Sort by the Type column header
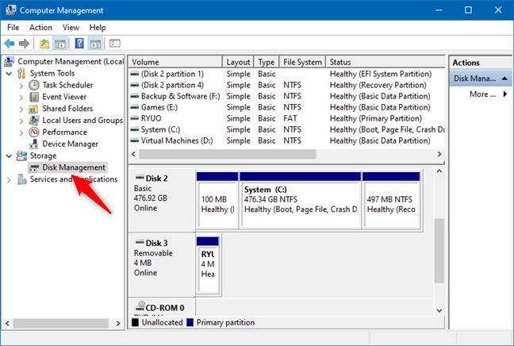This screenshot has width=514, height=346. (x=267, y=62)
